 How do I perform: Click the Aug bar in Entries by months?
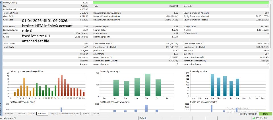click(237, 87)
